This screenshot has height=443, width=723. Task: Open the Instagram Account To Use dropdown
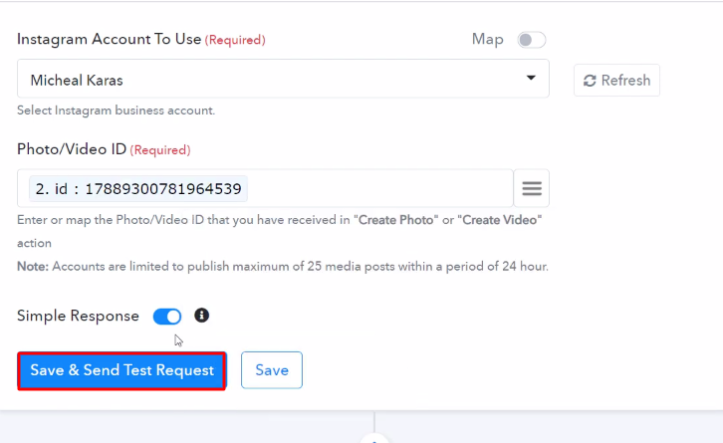tap(283, 79)
